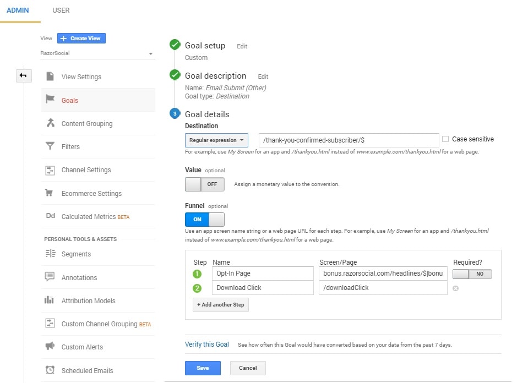
Task: Open Segments in the sidebar menu
Action: (76, 254)
